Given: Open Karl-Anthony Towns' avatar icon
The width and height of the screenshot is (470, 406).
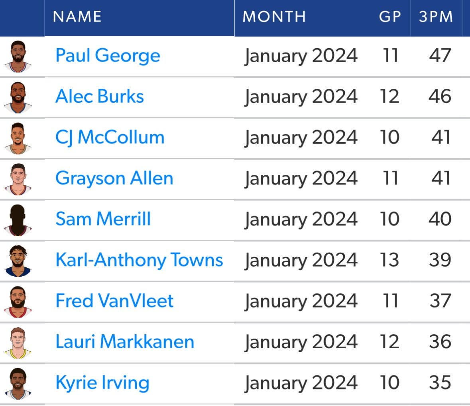Looking at the screenshot, I should (x=18, y=261).
